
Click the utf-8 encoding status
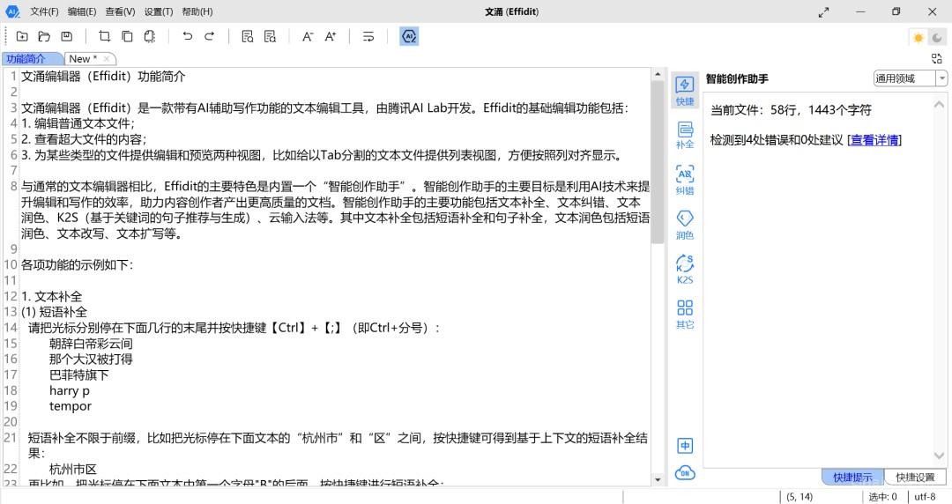(x=925, y=497)
